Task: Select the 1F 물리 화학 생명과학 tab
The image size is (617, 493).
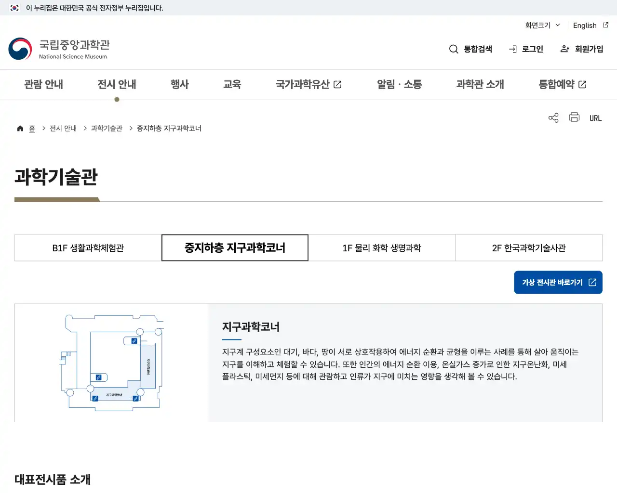Action: (381, 247)
